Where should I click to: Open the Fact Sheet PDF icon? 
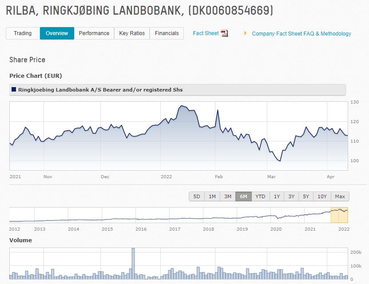[224, 33]
